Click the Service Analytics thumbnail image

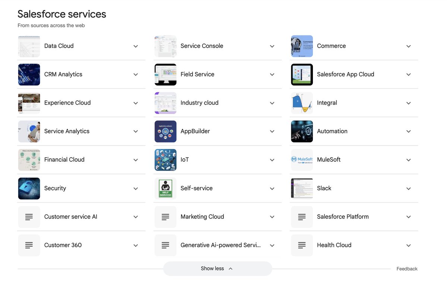pyautogui.click(x=29, y=131)
